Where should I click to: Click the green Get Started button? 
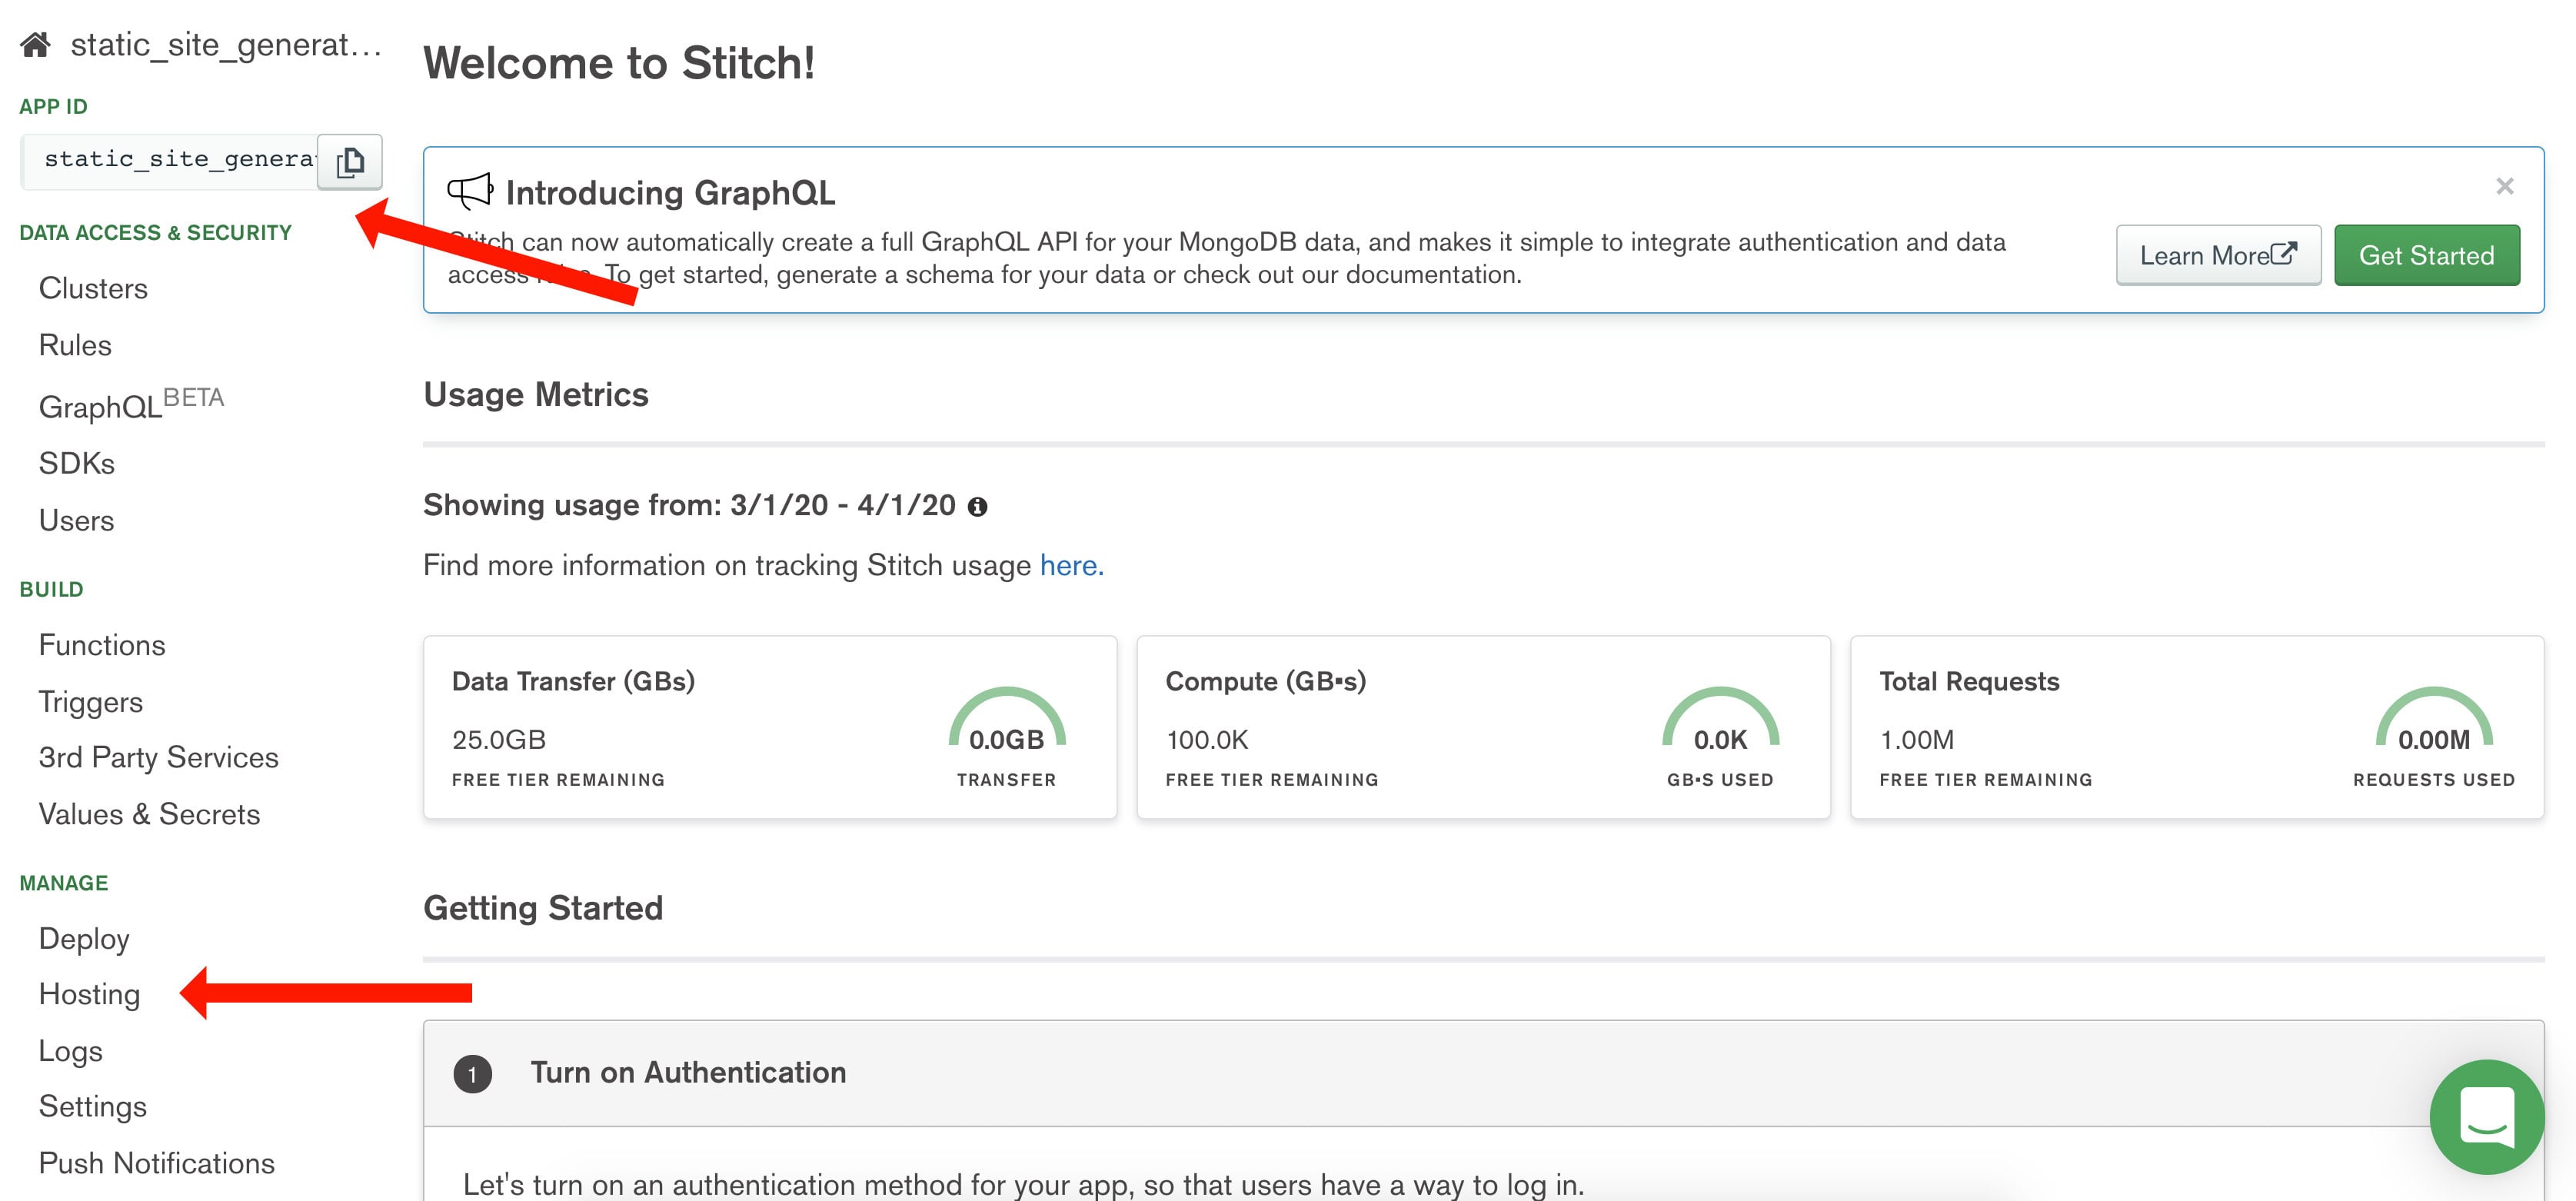click(x=2426, y=255)
